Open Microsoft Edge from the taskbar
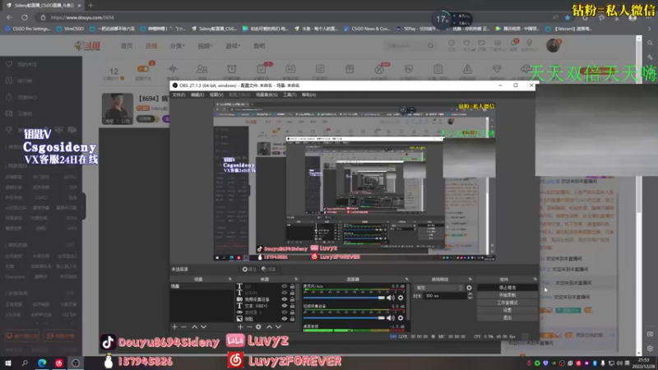 42,363
